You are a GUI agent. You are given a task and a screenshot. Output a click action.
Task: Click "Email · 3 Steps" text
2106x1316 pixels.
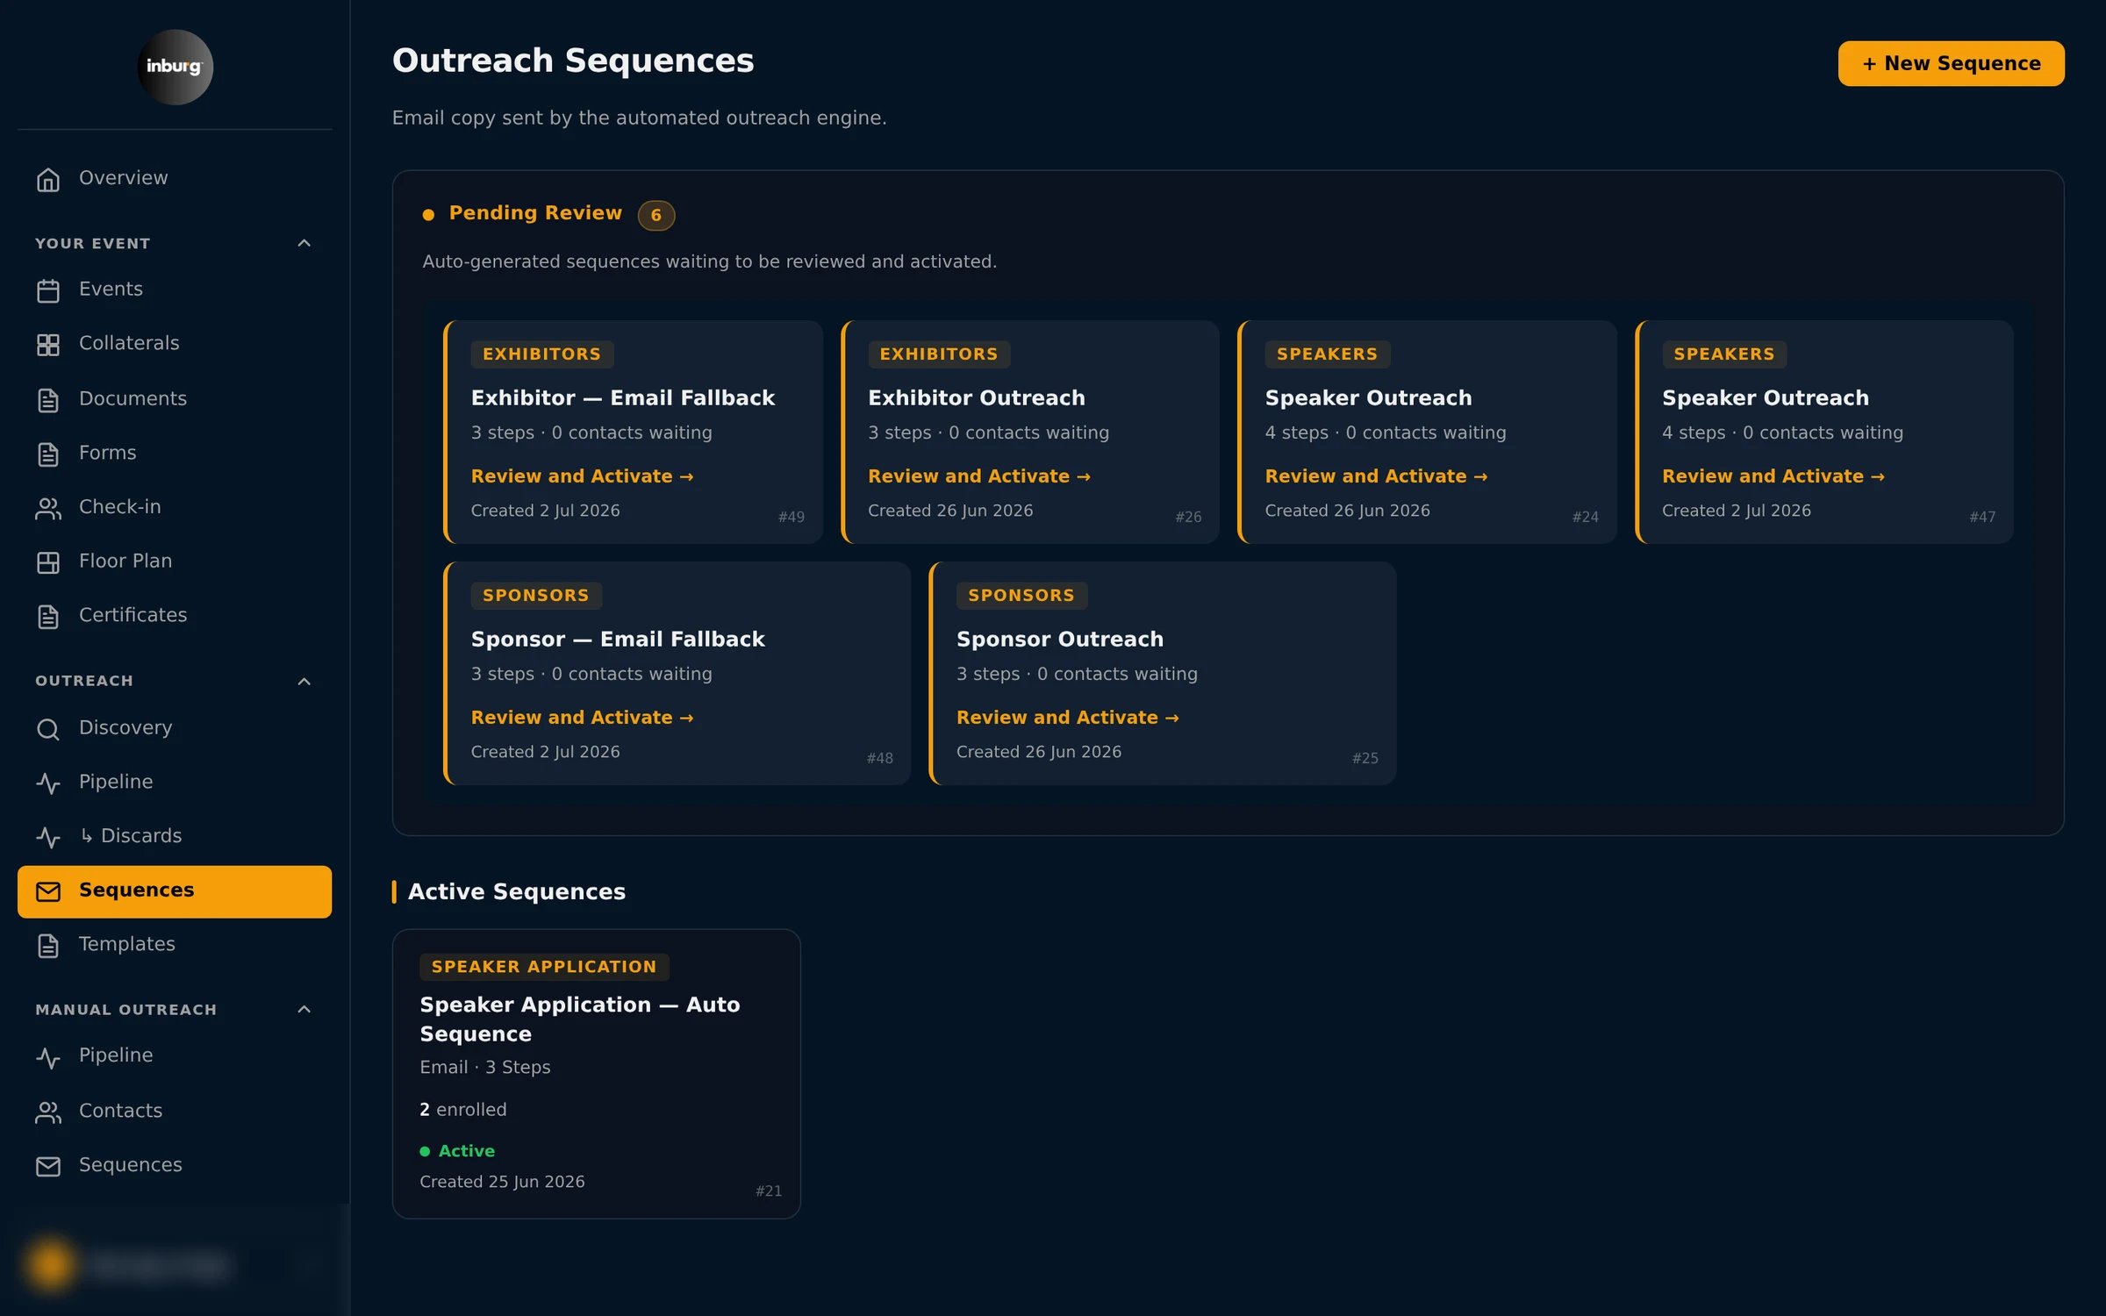484,1067
